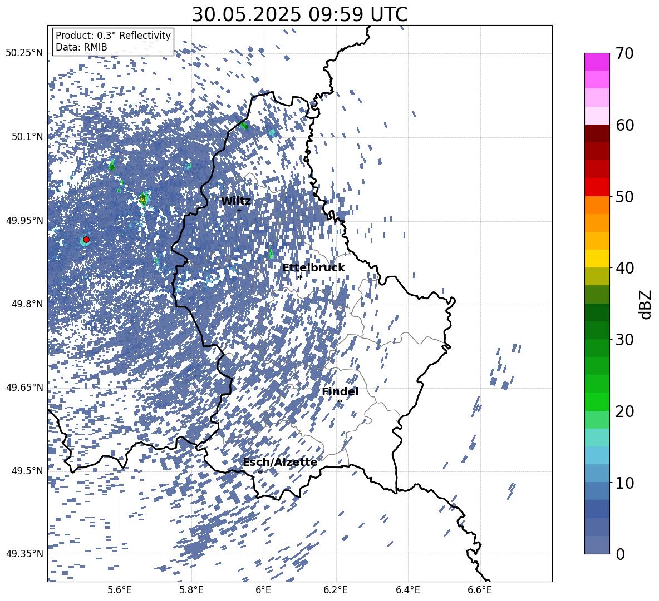Click the title 30.05.2025 09:59 UTC
Screen dimensions: 659x601
point(299,14)
